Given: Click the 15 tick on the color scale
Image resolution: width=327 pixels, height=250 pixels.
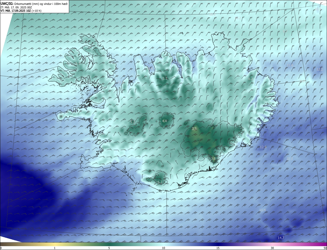Looking at the screenshot, I should pos(218,248).
